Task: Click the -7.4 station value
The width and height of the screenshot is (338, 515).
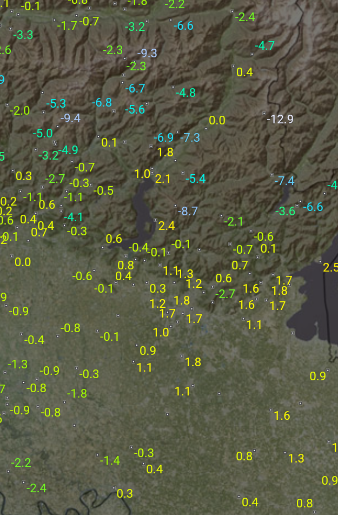Action: (284, 181)
